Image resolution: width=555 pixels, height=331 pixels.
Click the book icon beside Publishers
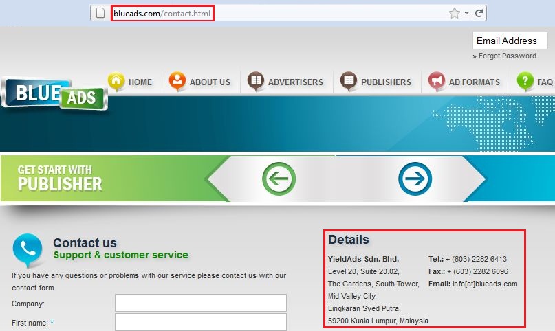349,81
